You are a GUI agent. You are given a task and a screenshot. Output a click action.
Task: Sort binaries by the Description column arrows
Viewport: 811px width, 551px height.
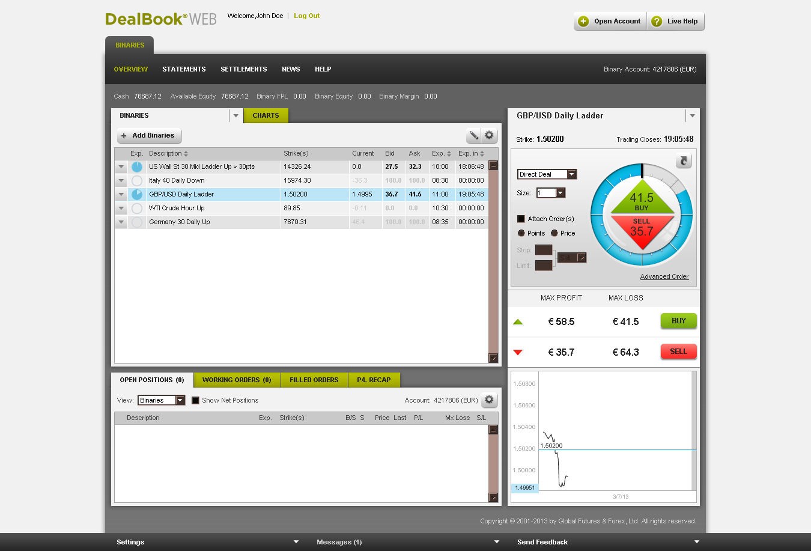(x=186, y=154)
